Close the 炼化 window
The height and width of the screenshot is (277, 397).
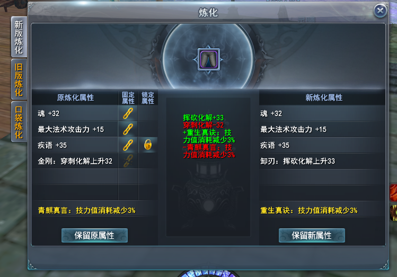click(380, 11)
